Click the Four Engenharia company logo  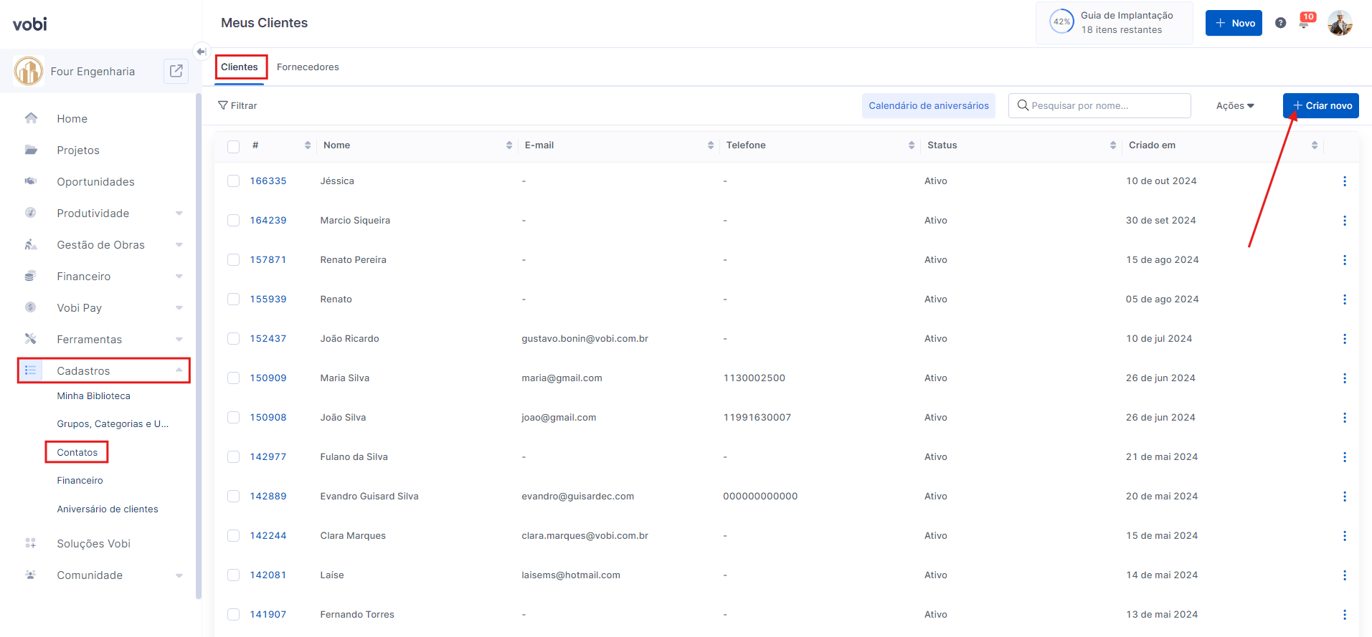pos(29,71)
